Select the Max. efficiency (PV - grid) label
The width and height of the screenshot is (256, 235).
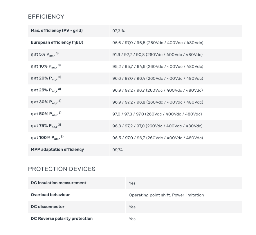coord(57,31)
